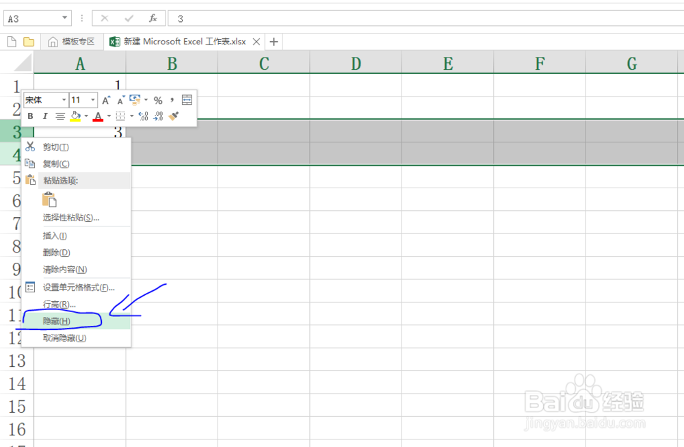The width and height of the screenshot is (684, 447).
Task: Select the Format Painter brush icon
Action: click(174, 116)
